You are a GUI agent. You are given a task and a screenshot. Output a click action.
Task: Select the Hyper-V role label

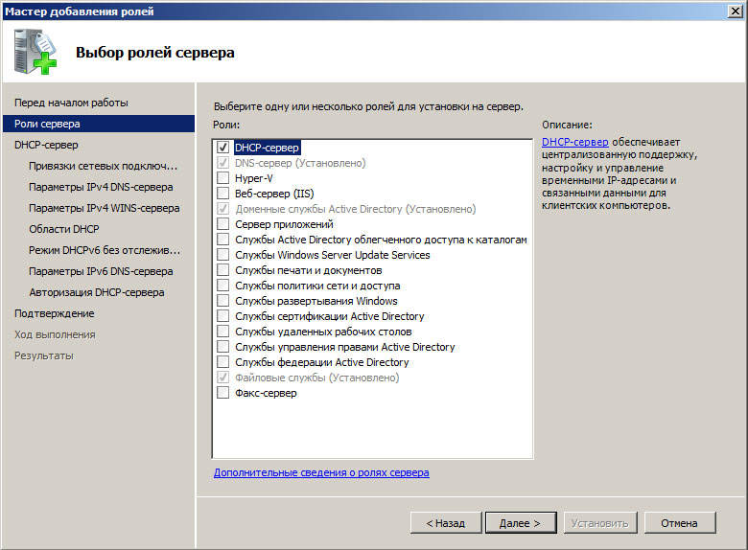pyautogui.click(x=254, y=178)
